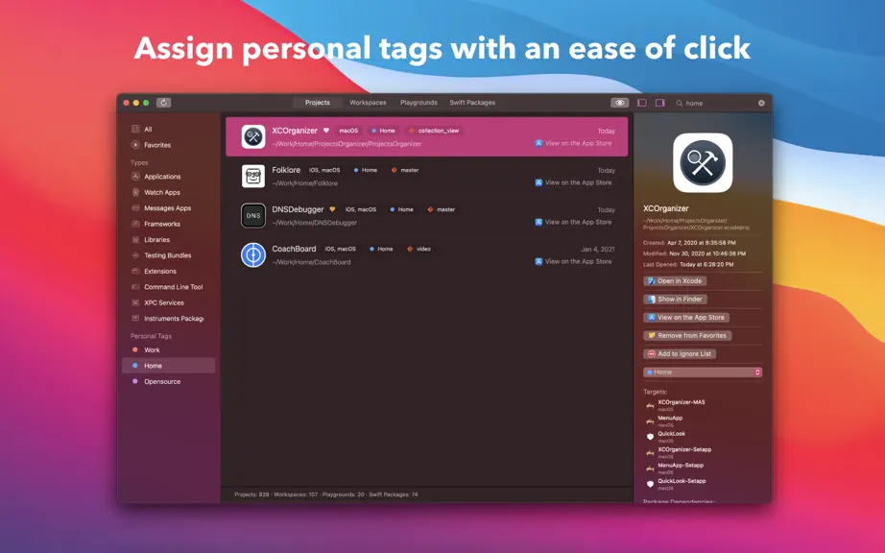
Task: Toggle the eye visibility button in toolbar
Action: pos(619,103)
